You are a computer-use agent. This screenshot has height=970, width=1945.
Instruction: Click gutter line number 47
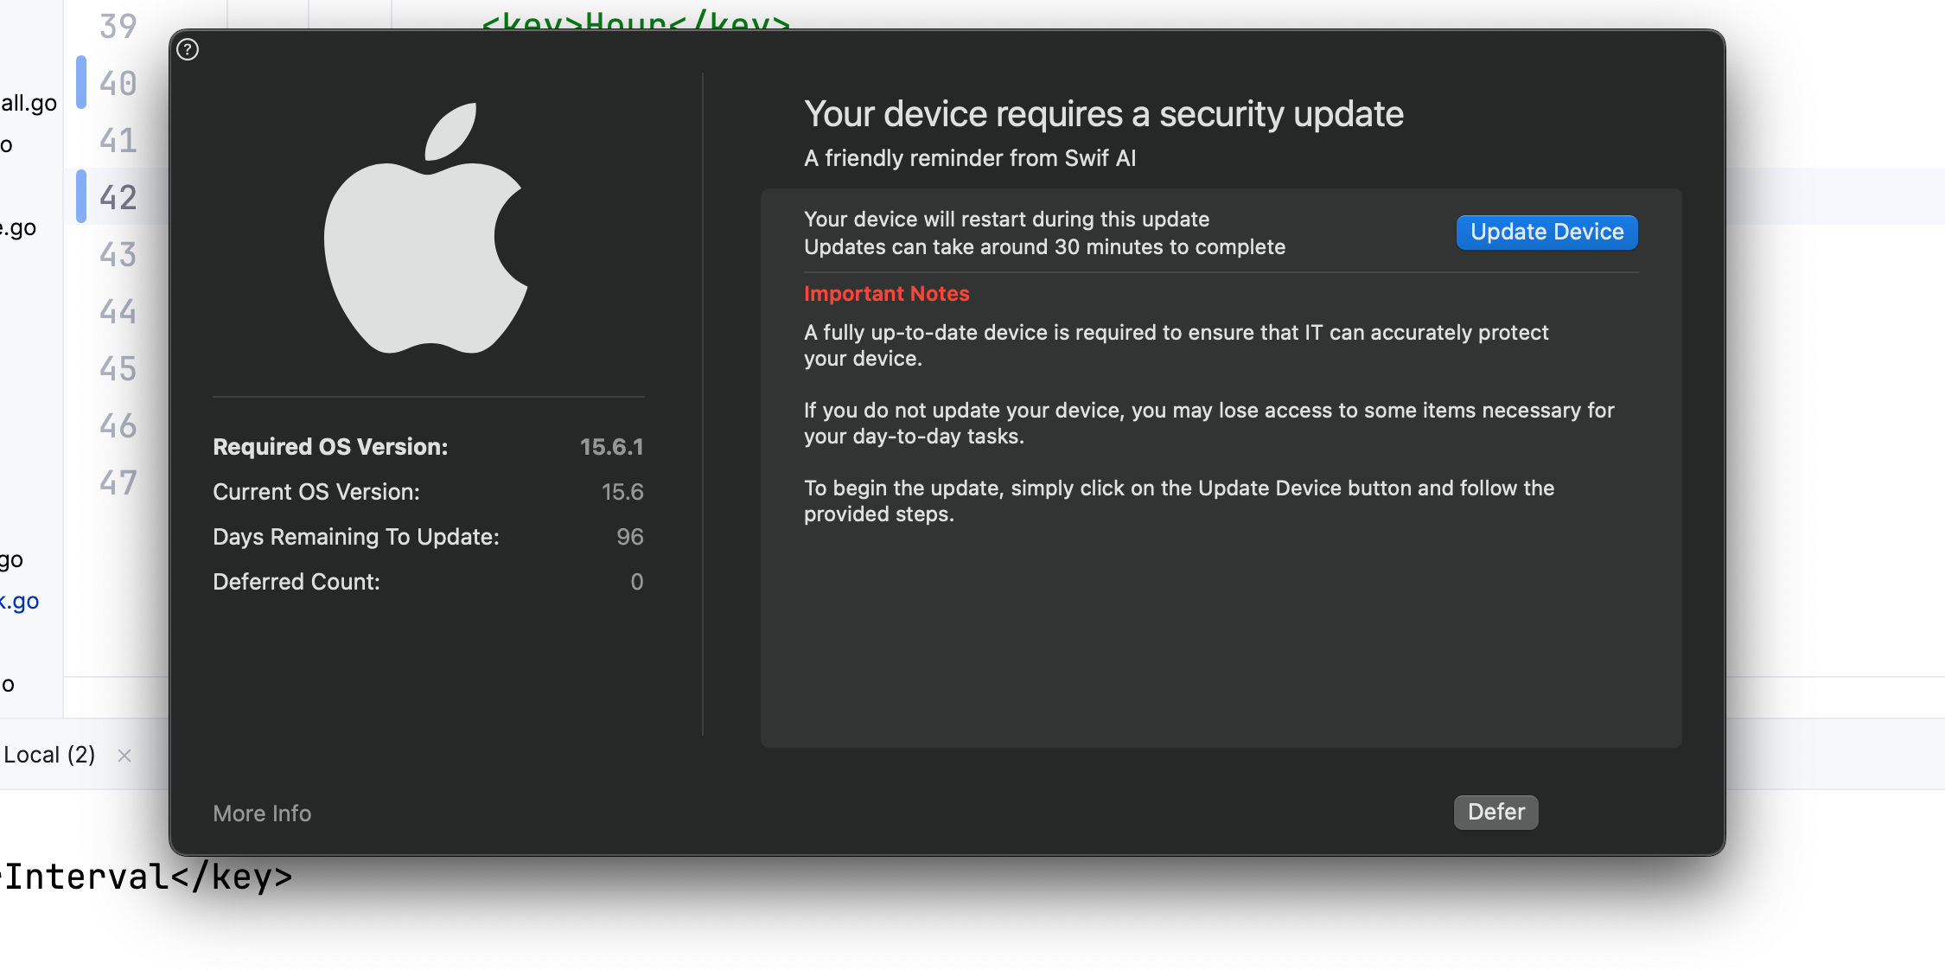coord(118,483)
